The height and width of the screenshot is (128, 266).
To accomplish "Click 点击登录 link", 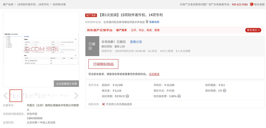I will coord(154,74).
